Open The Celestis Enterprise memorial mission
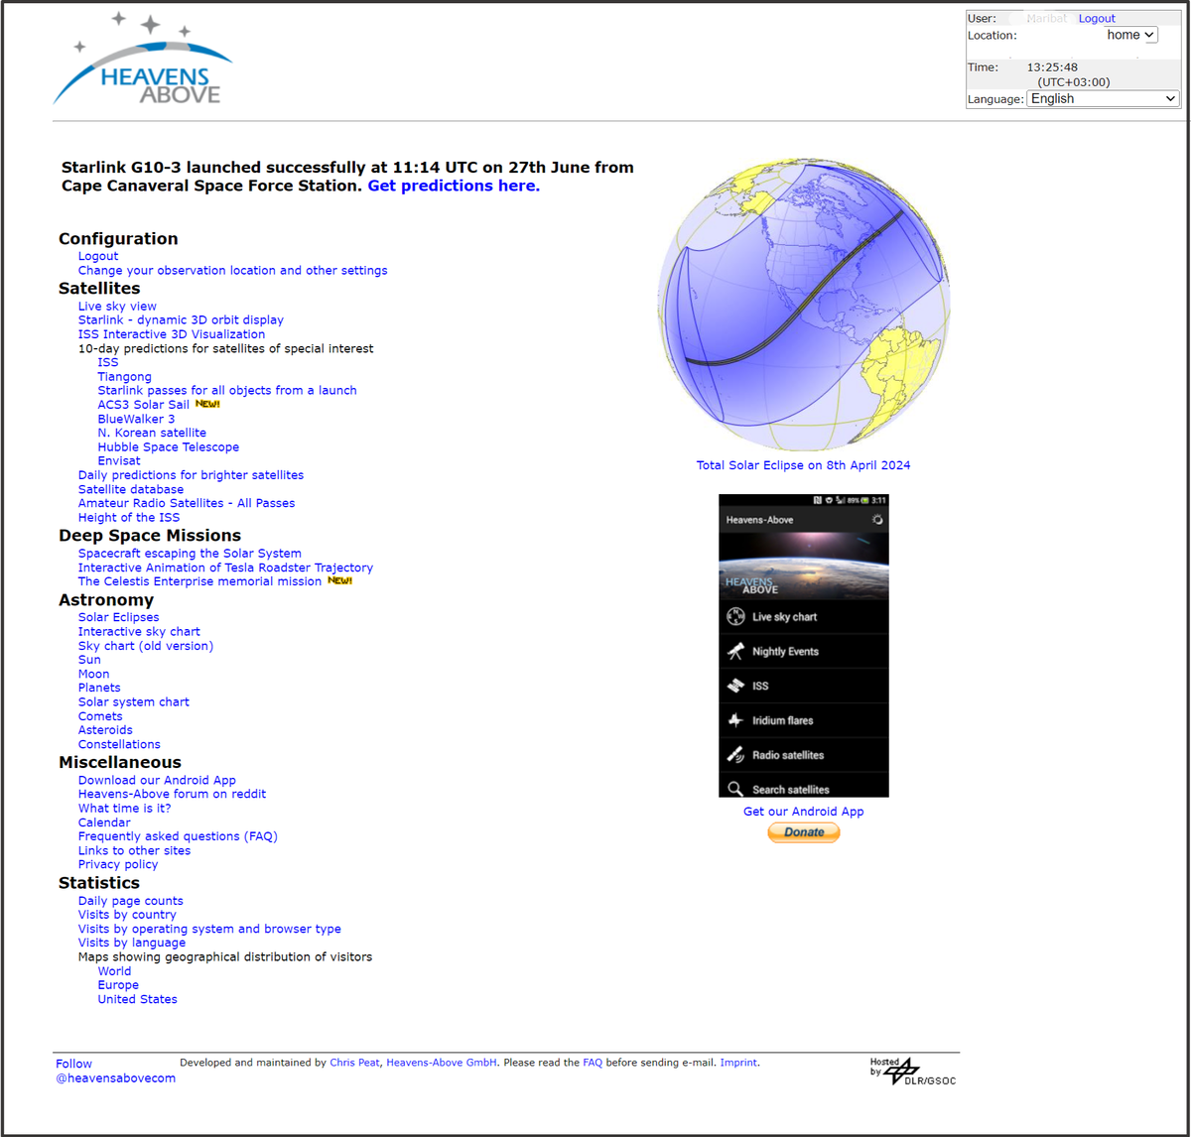Image resolution: width=1191 pixels, height=1137 pixels. coord(200,581)
